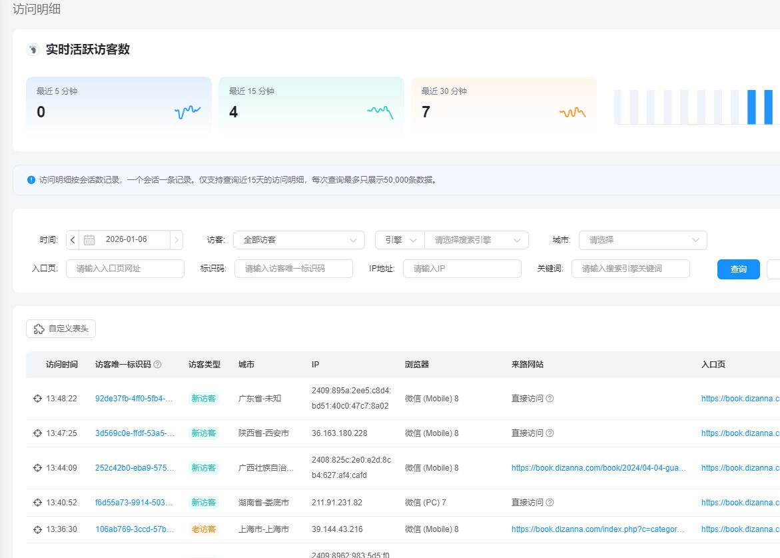The height and width of the screenshot is (558, 780).
Task: Click the target icon on the 13:44:09 row
Action: 37,468
